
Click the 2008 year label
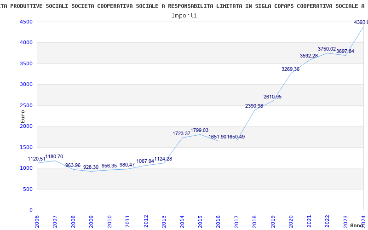pos(73,222)
